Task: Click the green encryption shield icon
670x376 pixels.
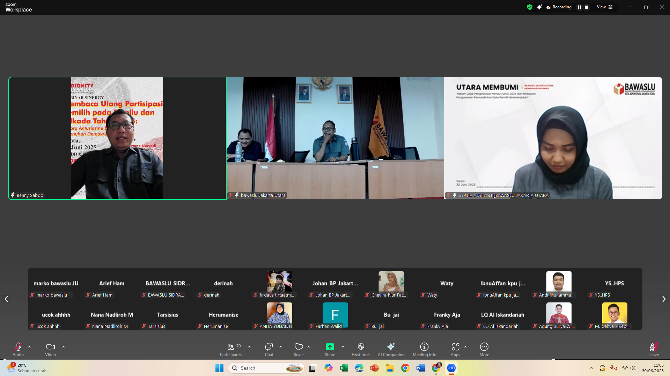Action: click(530, 7)
